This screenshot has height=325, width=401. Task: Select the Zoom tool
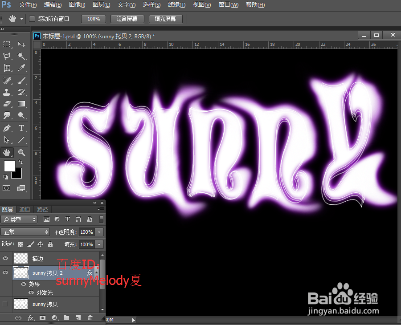click(x=21, y=153)
